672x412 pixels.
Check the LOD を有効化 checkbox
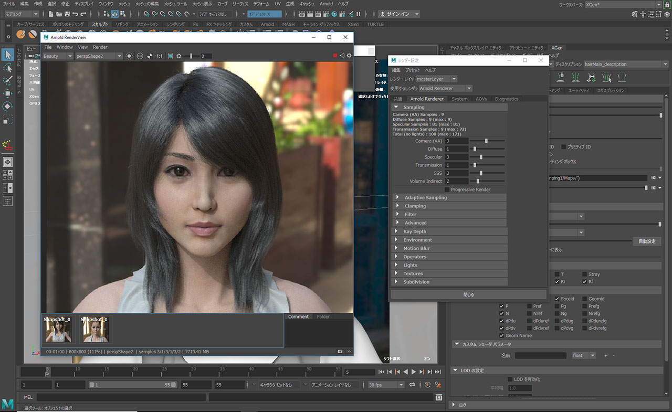(510, 379)
